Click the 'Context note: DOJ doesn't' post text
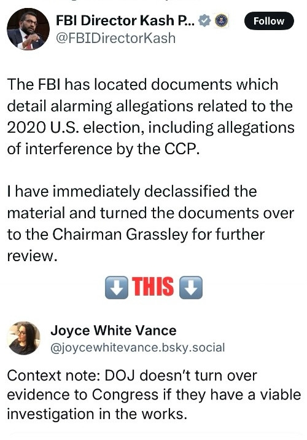Screen dimensions: 307x440 pos(153,395)
